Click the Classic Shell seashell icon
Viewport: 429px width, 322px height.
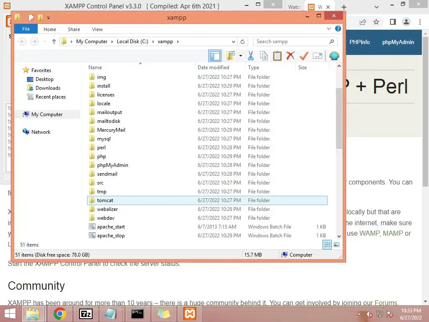pos(334,56)
